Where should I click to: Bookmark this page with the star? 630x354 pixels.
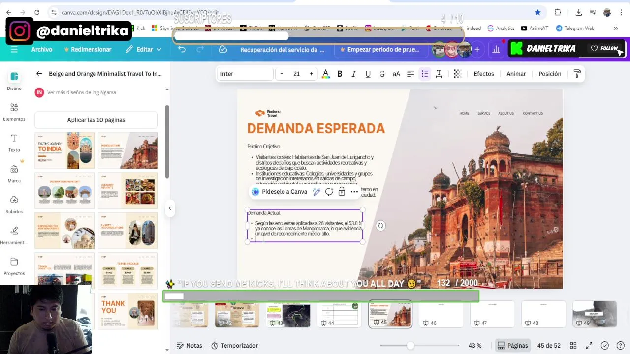coord(538,12)
